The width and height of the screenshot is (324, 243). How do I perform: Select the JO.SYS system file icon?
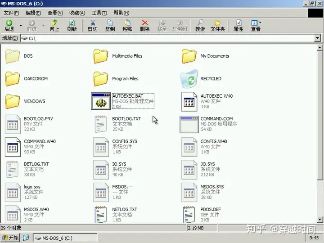[x=189, y=170]
